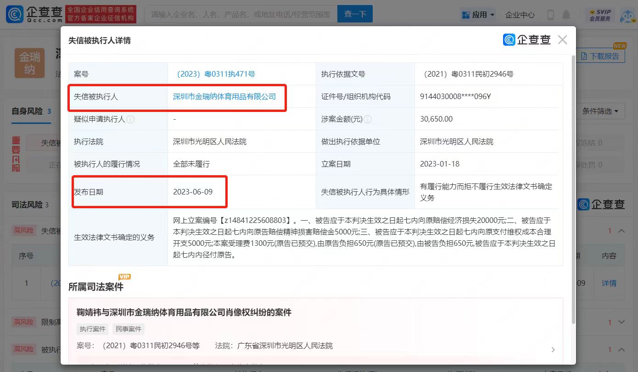
Task: Open the 鞠婧祎 portrait rights dispute case title
Action: coord(184,312)
